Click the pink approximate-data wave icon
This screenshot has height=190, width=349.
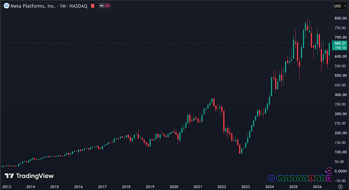[108, 6]
